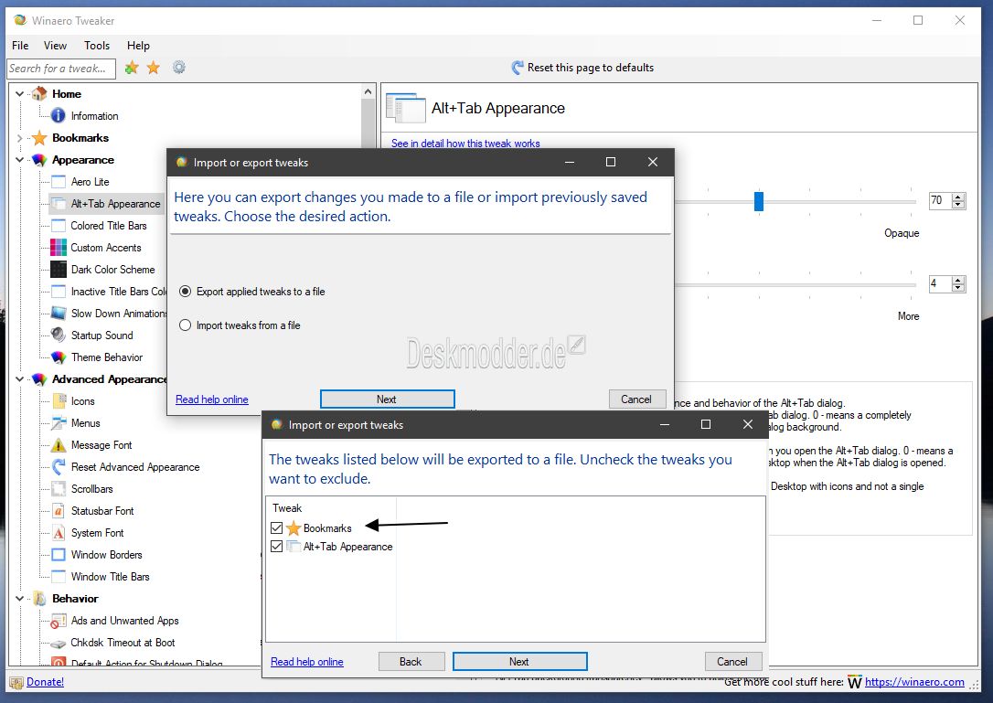993x703 pixels.
Task: Click the Menus icon
Action: coord(59,423)
